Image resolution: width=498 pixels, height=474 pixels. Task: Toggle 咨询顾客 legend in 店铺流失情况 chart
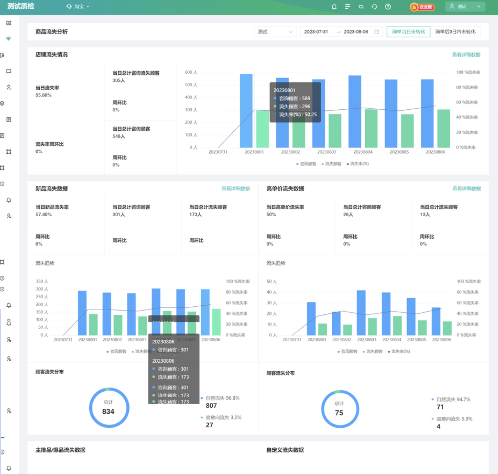pyautogui.click(x=306, y=164)
